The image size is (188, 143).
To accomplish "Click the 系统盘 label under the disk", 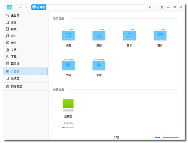I will tap(68, 116).
